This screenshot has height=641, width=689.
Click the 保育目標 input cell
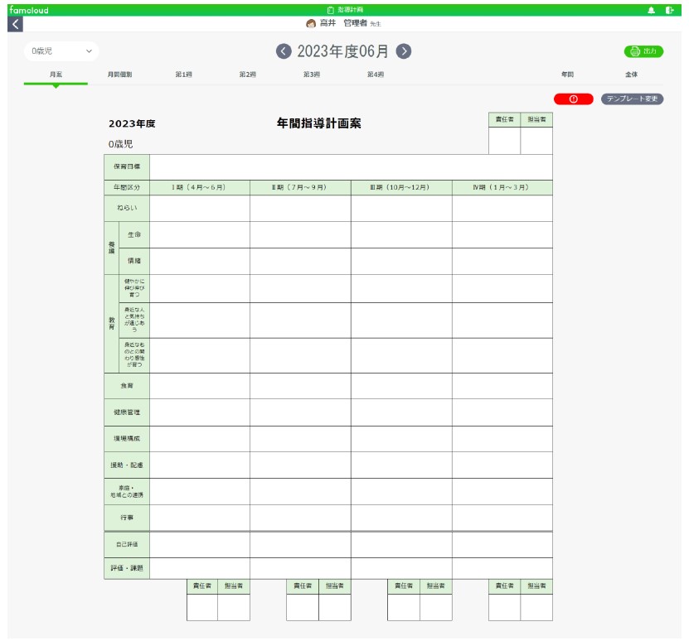coord(351,167)
